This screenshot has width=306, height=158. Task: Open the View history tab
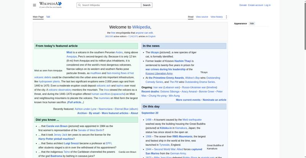216,17
